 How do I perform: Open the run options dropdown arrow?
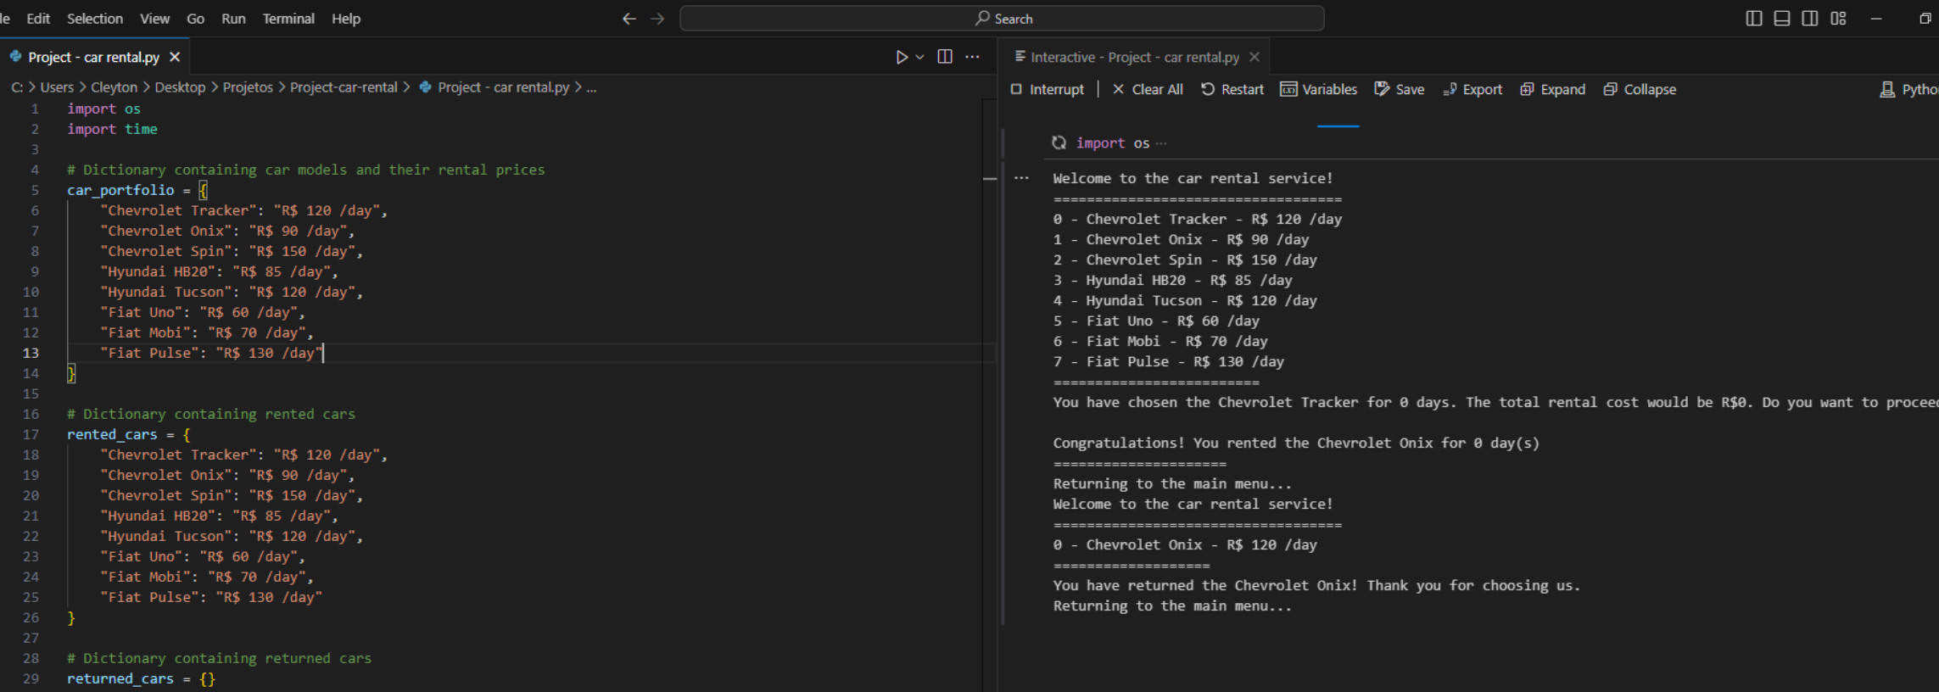(x=920, y=57)
